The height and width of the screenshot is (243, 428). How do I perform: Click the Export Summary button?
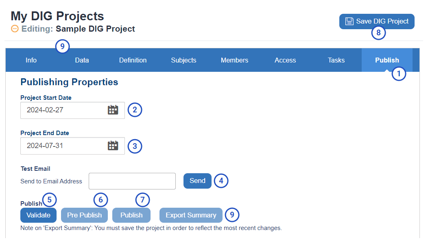(x=191, y=215)
